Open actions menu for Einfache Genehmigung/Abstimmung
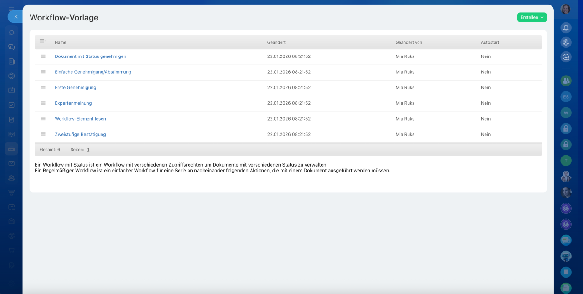583x294 pixels. coord(43,72)
